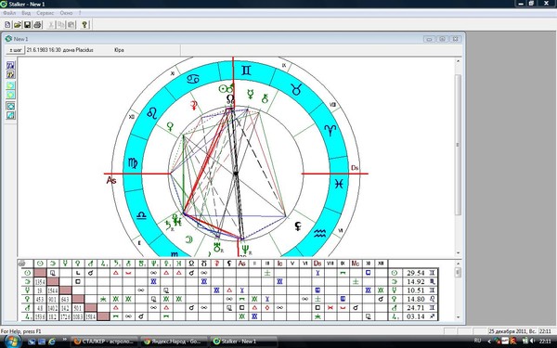This screenshot has height=348, width=557.
Task: Click the Cancer sign on the zodiac ring
Action: pos(193,79)
